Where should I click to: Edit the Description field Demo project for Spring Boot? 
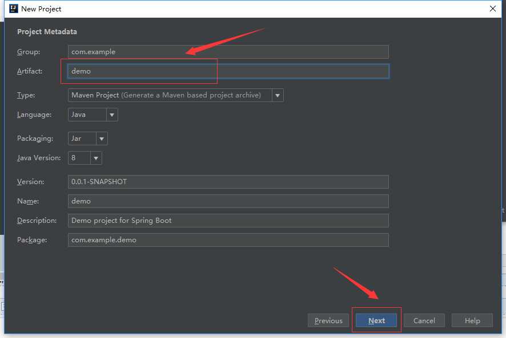(228, 221)
